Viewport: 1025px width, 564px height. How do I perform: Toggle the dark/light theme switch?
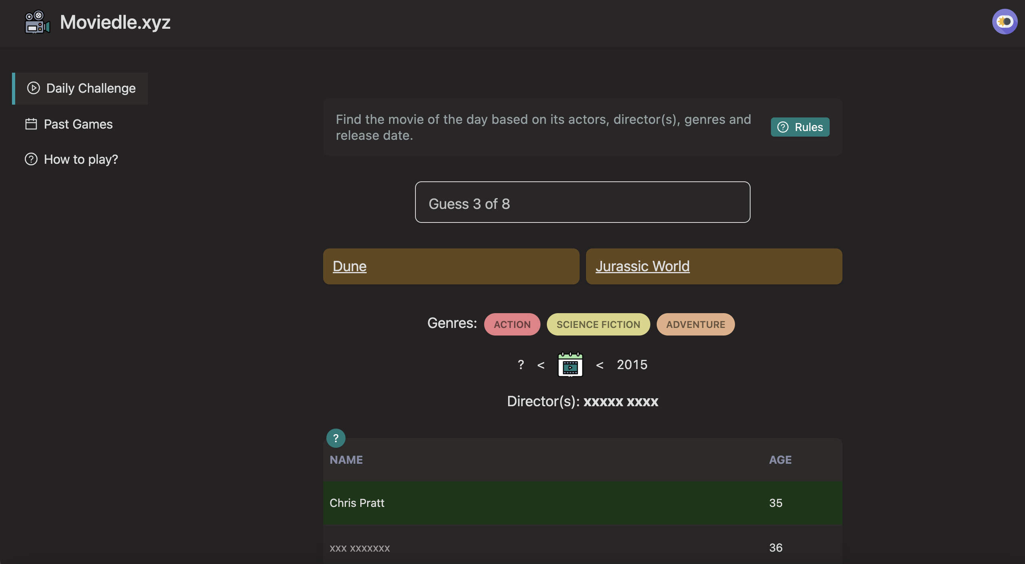(1004, 22)
